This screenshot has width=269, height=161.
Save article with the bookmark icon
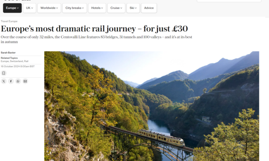(3, 73)
